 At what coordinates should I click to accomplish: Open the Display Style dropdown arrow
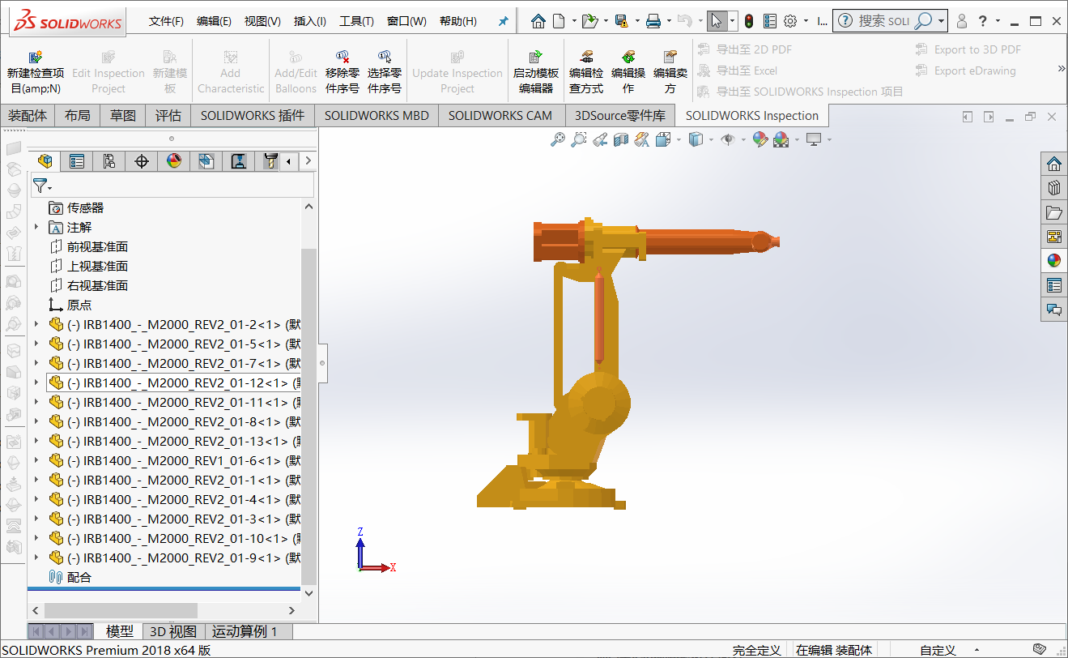point(711,139)
